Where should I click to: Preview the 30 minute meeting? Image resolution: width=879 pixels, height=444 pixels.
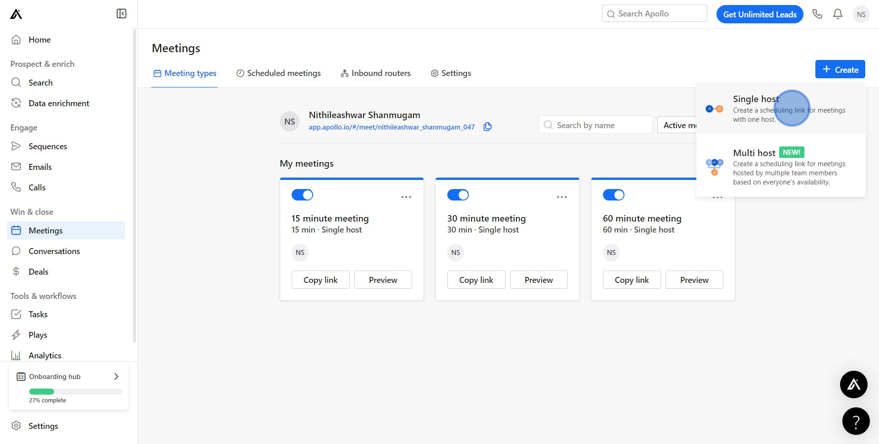pyautogui.click(x=539, y=280)
